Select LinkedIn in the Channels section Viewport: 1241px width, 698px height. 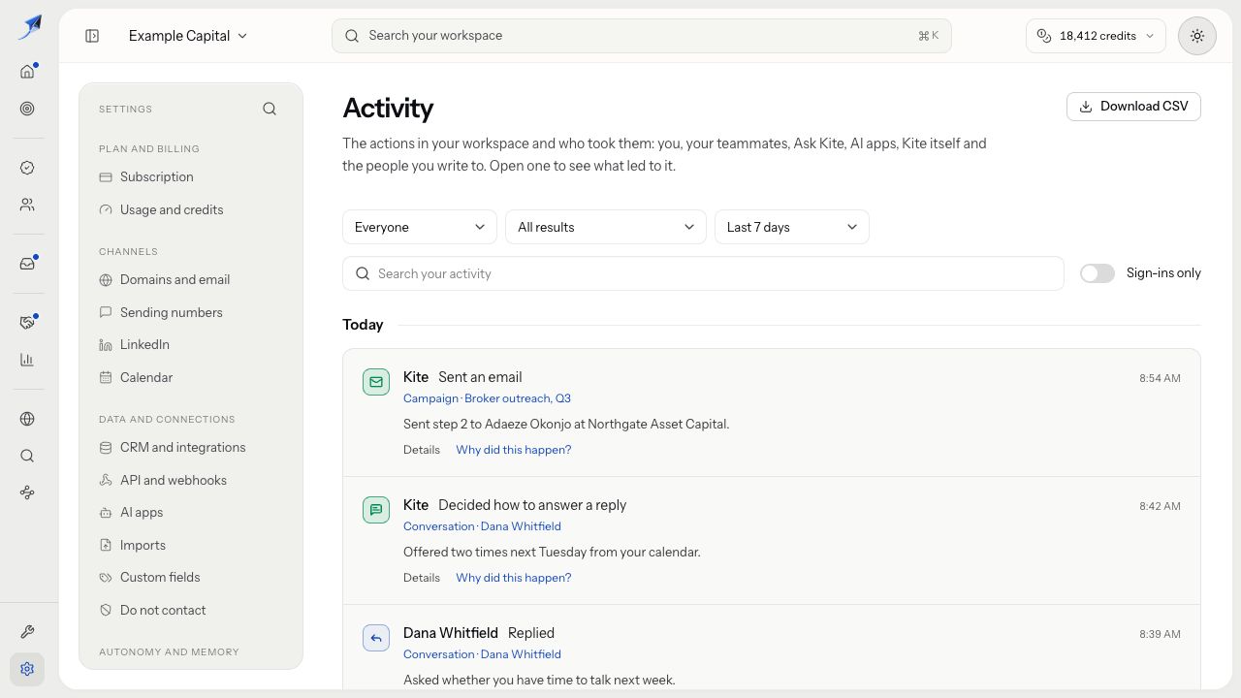tap(191, 345)
